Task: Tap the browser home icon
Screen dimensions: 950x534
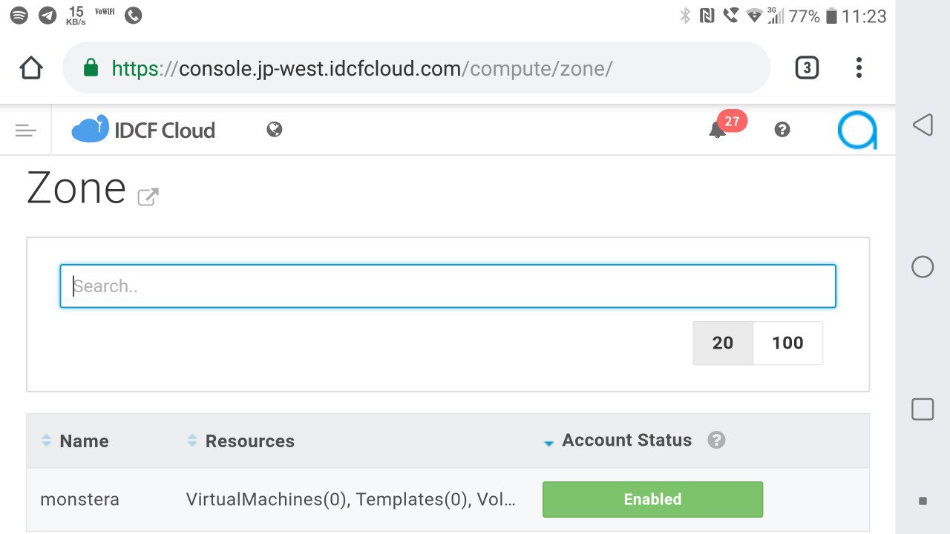Action: click(31, 68)
